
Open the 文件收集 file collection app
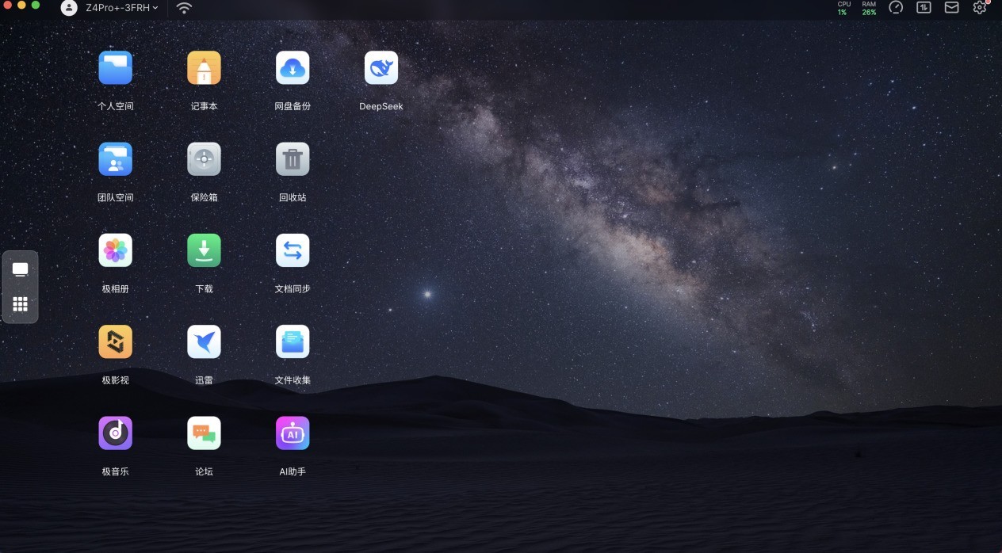tap(293, 341)
